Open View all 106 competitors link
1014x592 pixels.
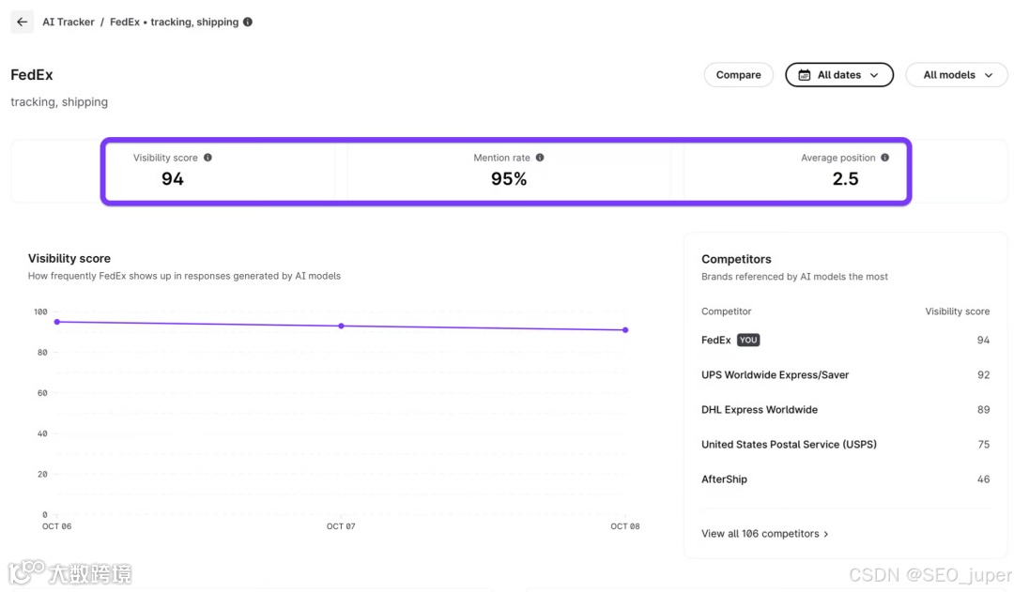tap(760, 534)
